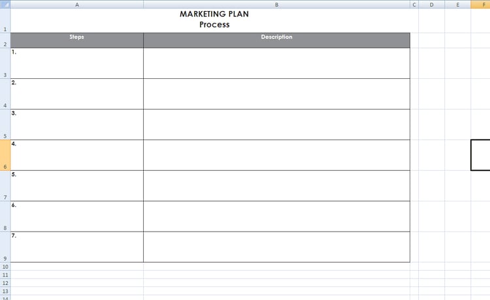
Task: Select the Description cell beside step 3
Action: click(276, 125)
